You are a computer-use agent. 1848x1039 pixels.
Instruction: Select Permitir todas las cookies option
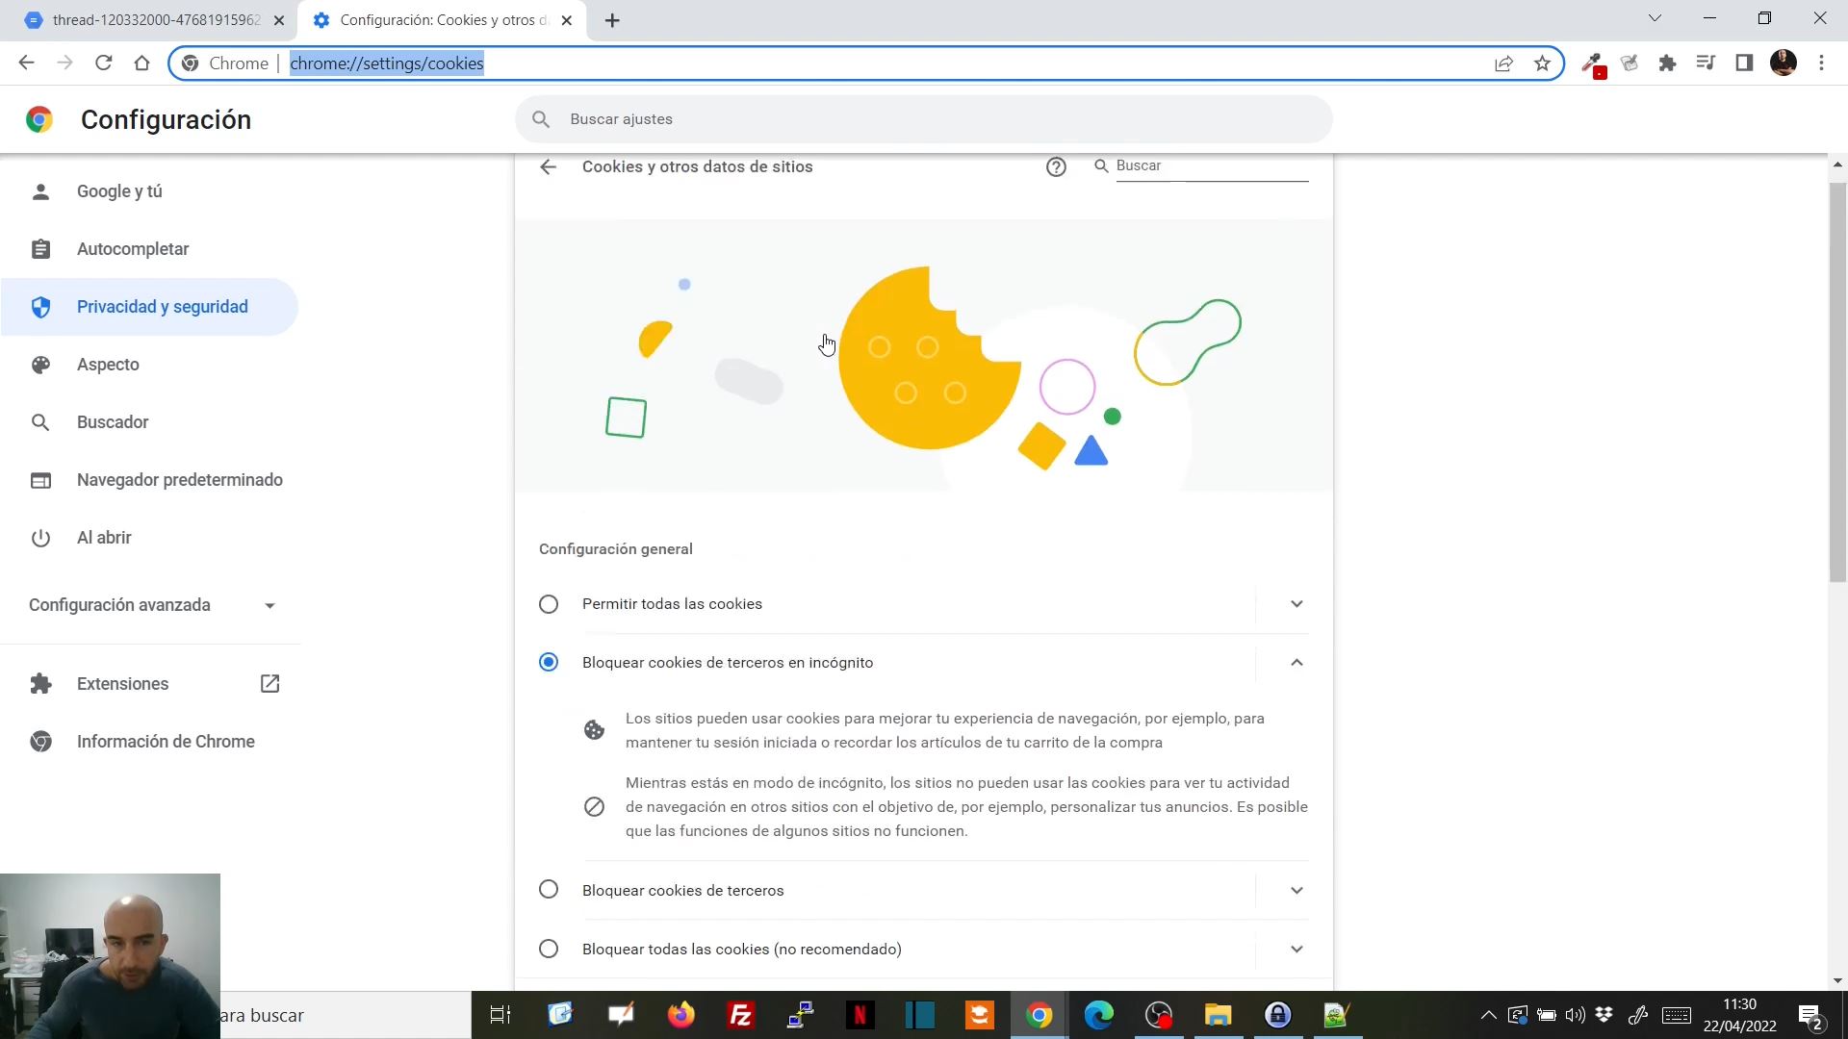(x=549, y=604)
